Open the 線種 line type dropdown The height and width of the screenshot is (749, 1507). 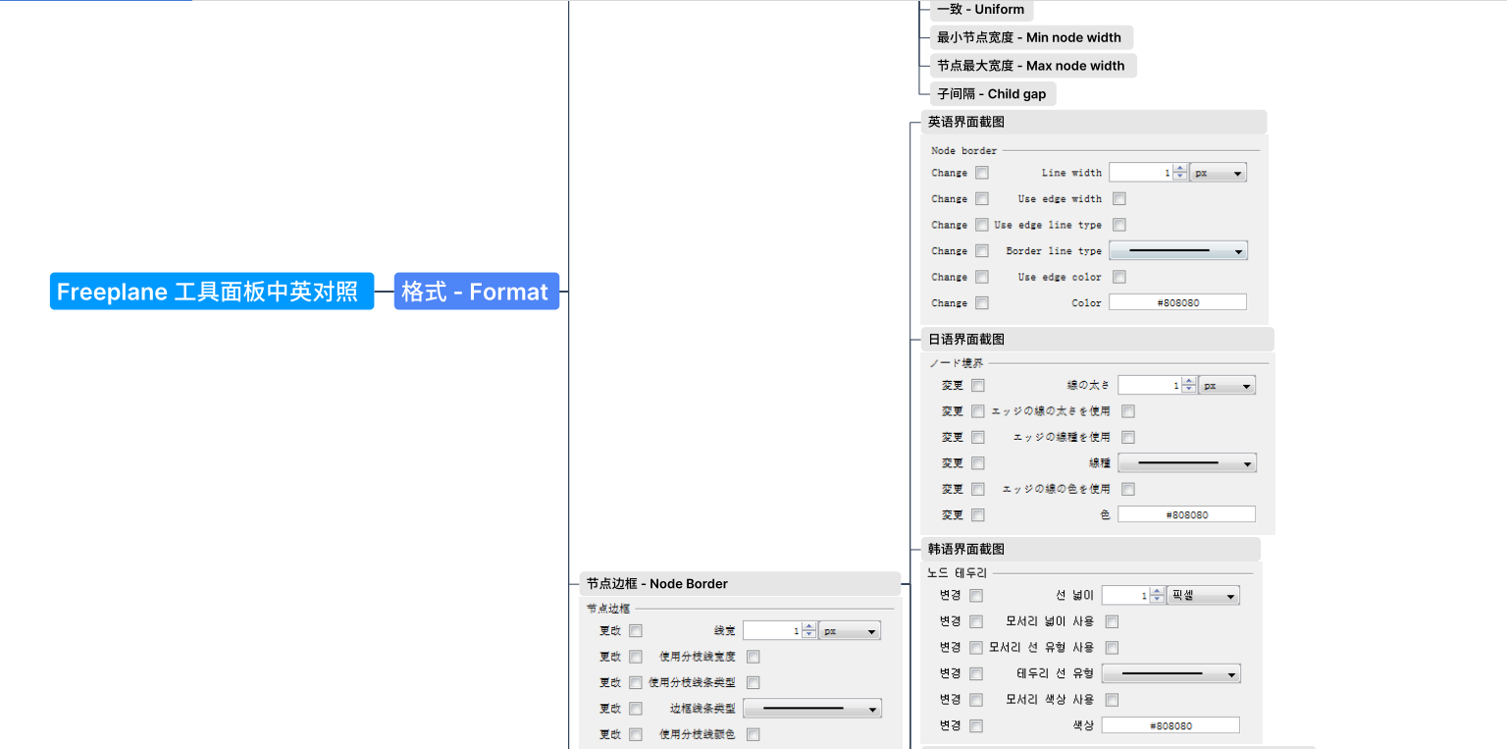tap(1187, 463)
